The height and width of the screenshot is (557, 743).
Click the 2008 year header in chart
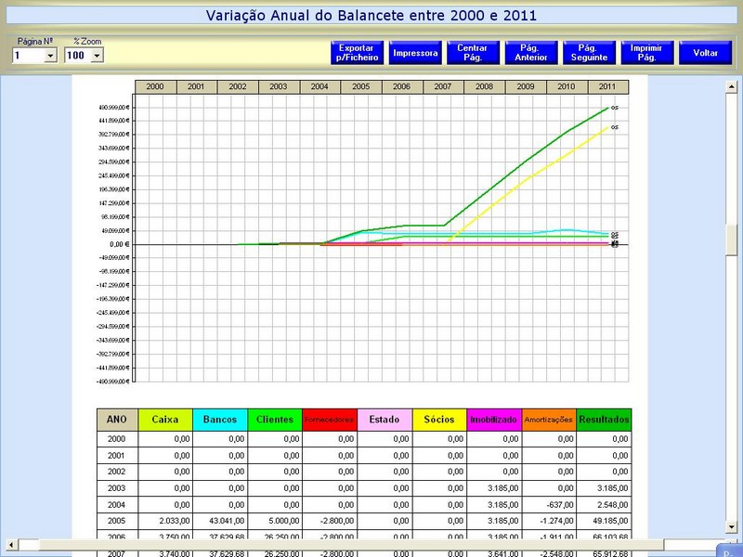[x=484, y=86]
